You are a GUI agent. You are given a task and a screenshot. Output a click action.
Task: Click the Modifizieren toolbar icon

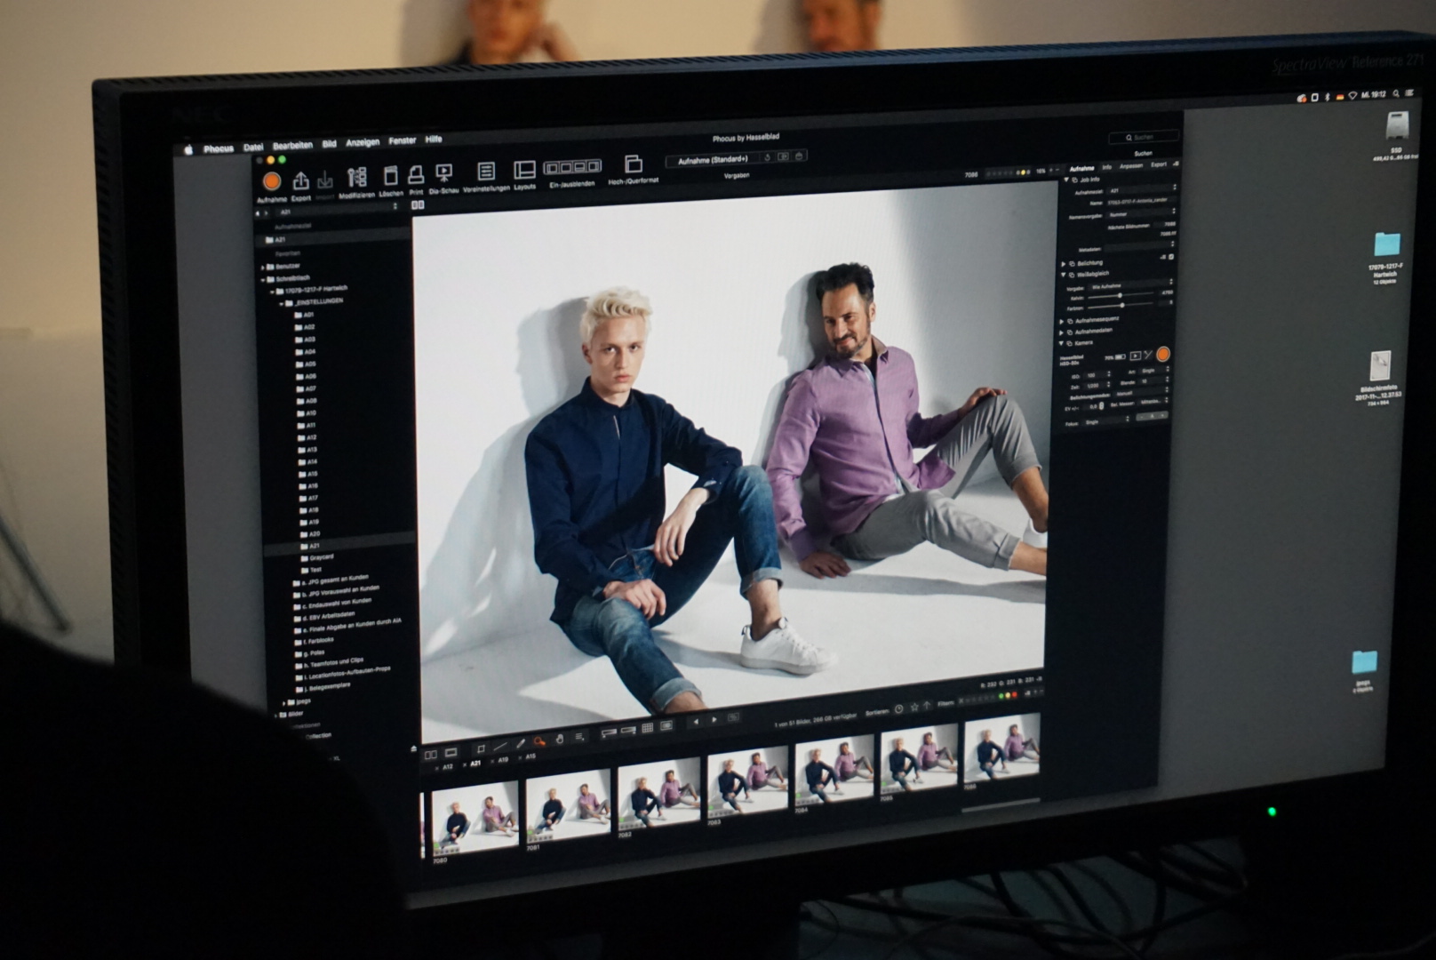[x=356, y=178]
